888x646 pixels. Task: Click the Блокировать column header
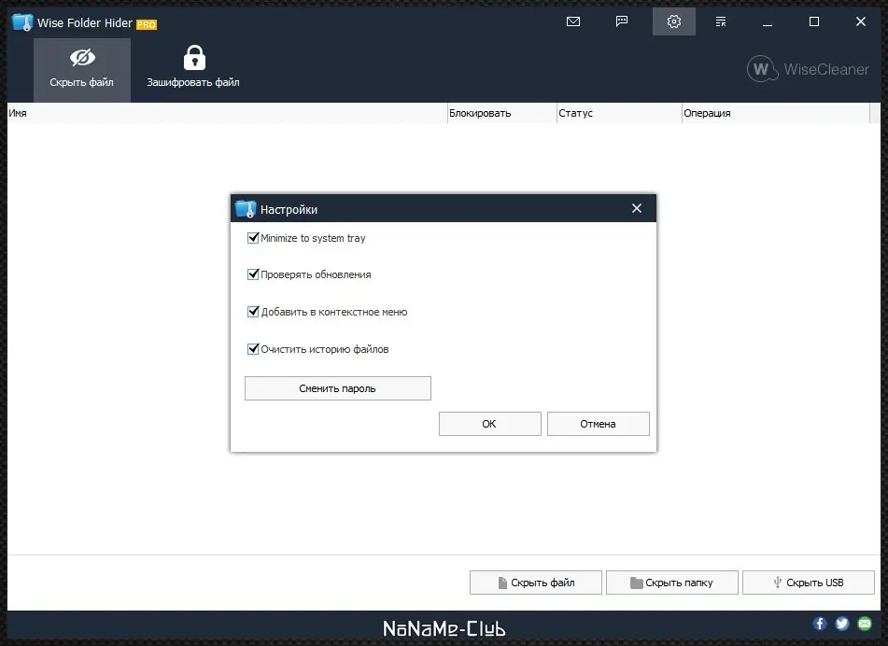[501, 113]
